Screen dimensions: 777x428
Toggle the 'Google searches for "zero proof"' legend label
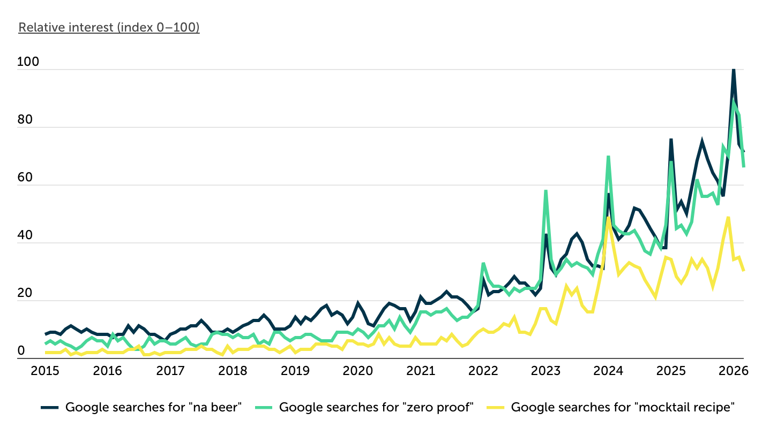[377, 407]
